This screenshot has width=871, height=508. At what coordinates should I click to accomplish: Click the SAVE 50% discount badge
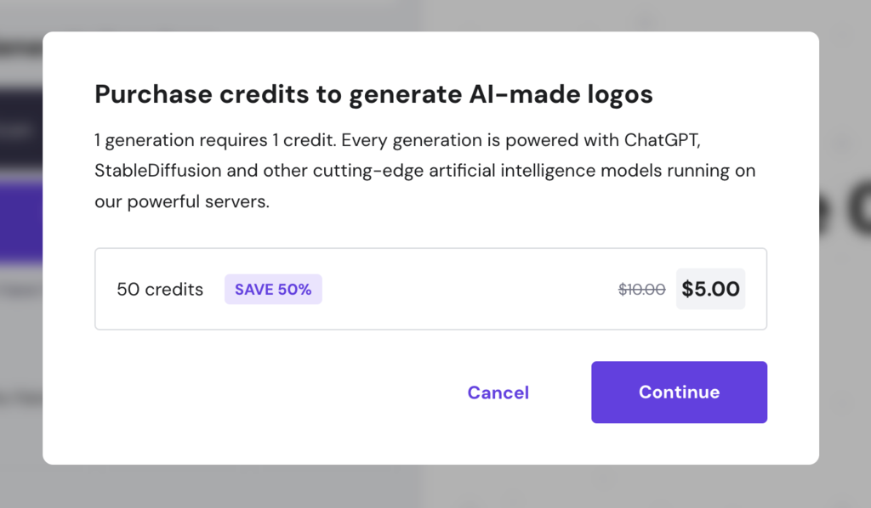coord(273,289)
